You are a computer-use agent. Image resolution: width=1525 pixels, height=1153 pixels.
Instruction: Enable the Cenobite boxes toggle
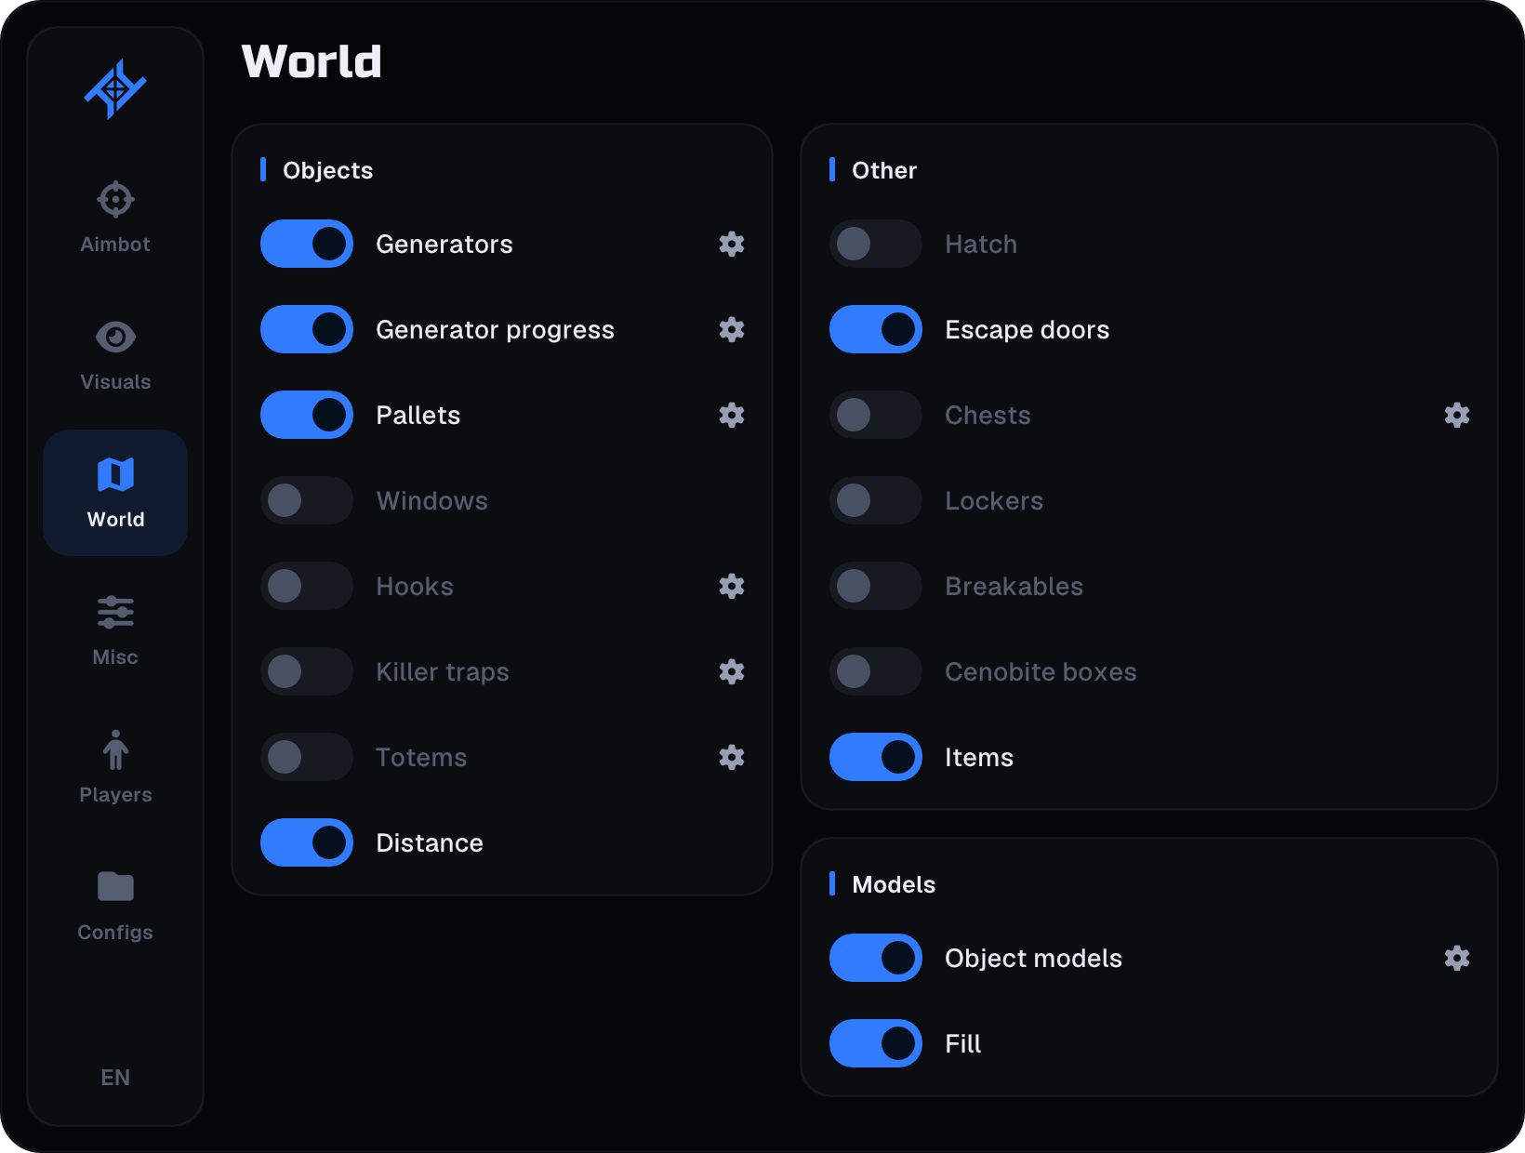coord(876,671)
